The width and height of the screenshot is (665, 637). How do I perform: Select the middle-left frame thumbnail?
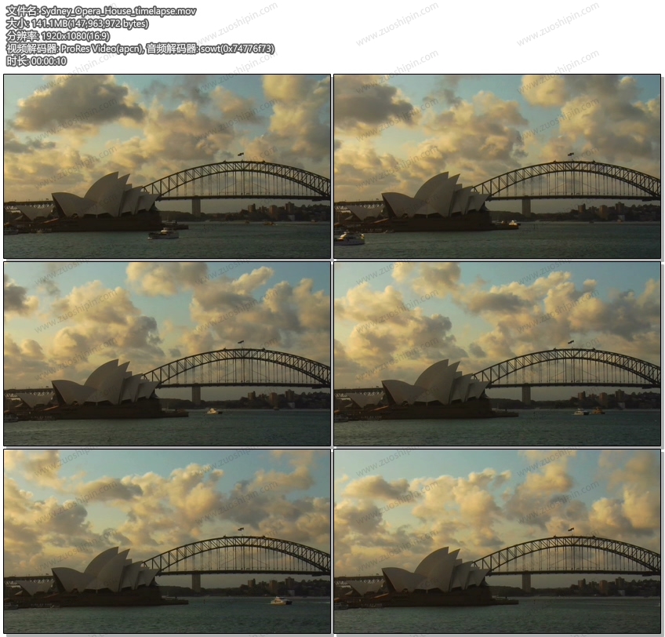[x=167, y=354]
